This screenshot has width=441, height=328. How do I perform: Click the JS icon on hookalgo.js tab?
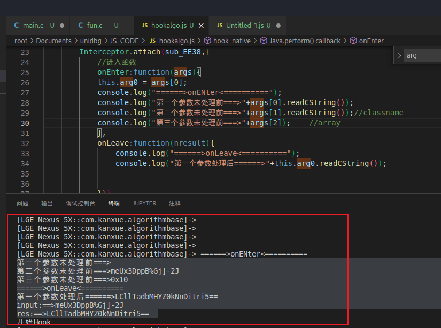pos(145,26)
